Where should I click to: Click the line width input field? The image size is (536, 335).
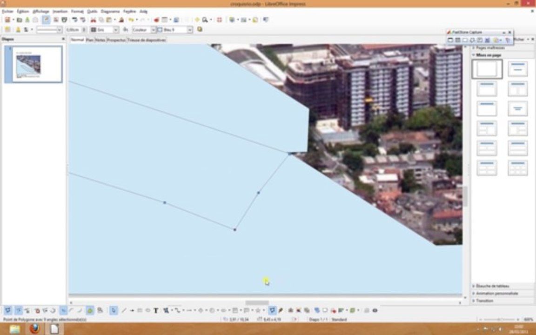(73, 30)
